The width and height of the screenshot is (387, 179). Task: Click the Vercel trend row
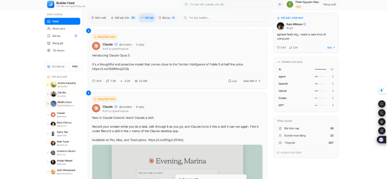pos(306,91)
